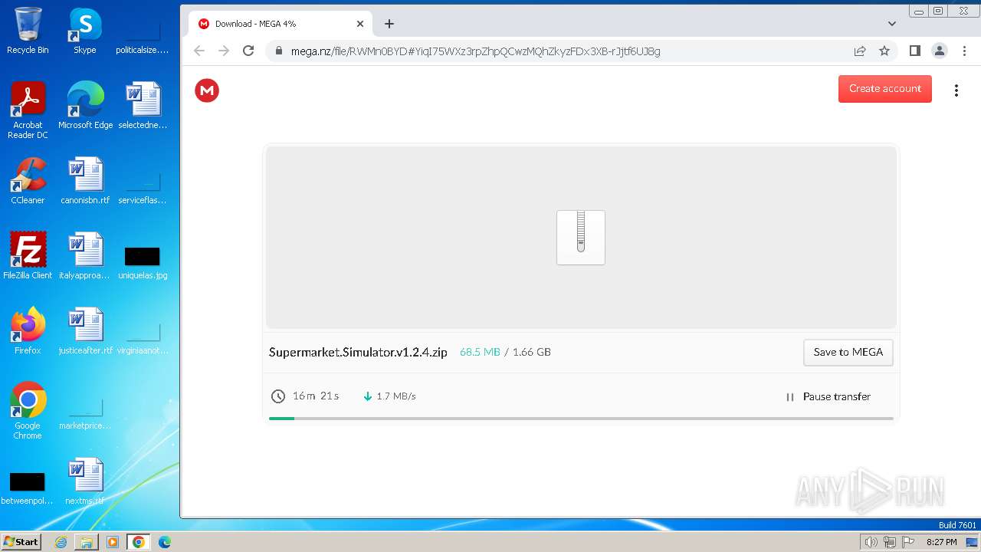Open the Chrome three-dot menu

963,51
